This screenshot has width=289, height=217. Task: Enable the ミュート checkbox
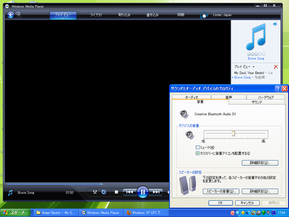(197, 148)
